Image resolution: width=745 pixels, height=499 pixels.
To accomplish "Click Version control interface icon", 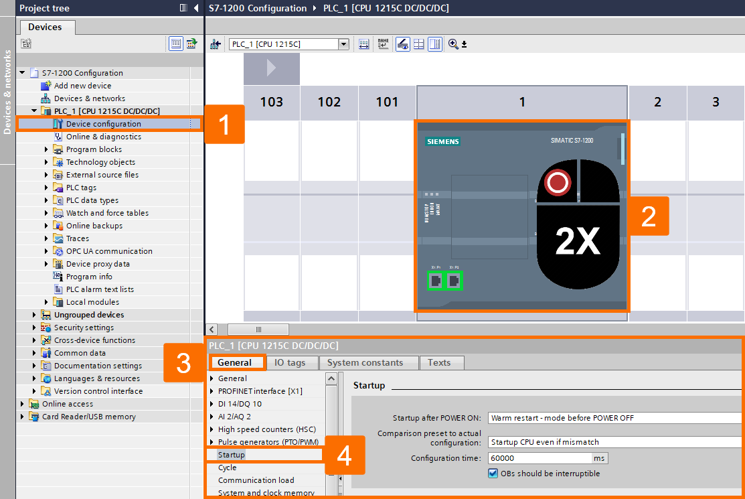I will coord(46,391).
